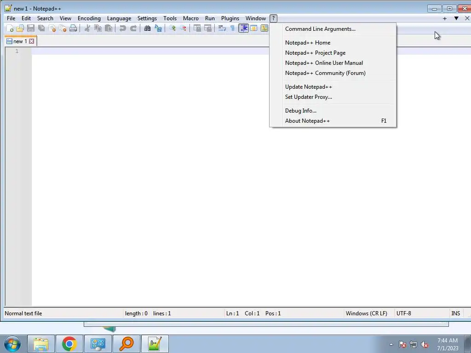This screenshot has width=471, height=353.
Task: Click the Paste clipboard icon
Action: 109,28
